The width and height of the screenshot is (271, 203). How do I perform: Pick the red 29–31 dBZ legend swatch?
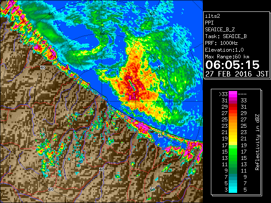tap(233, 107)
